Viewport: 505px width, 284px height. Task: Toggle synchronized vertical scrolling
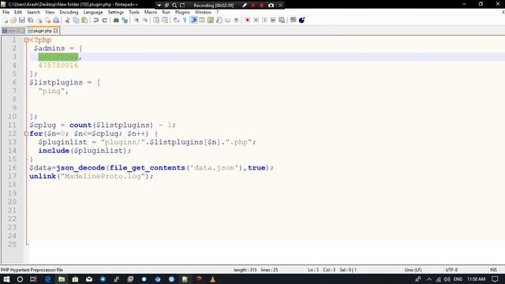click(x=156, y=21)
